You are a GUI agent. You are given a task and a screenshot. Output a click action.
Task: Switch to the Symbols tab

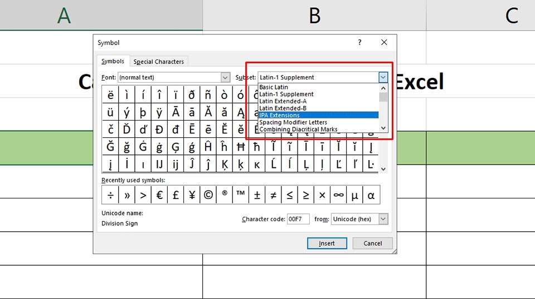pos(113,61)
